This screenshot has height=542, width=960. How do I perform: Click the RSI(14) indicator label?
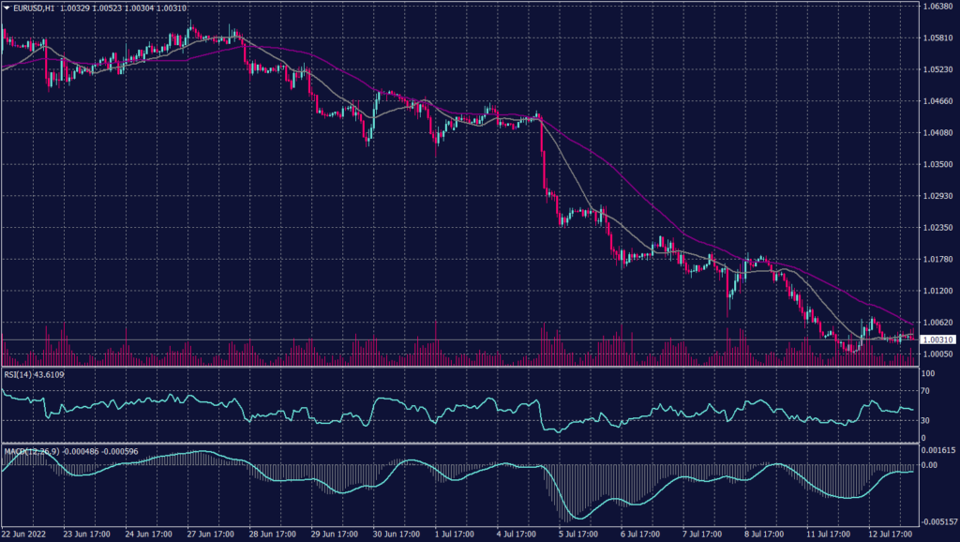[17, 375]
